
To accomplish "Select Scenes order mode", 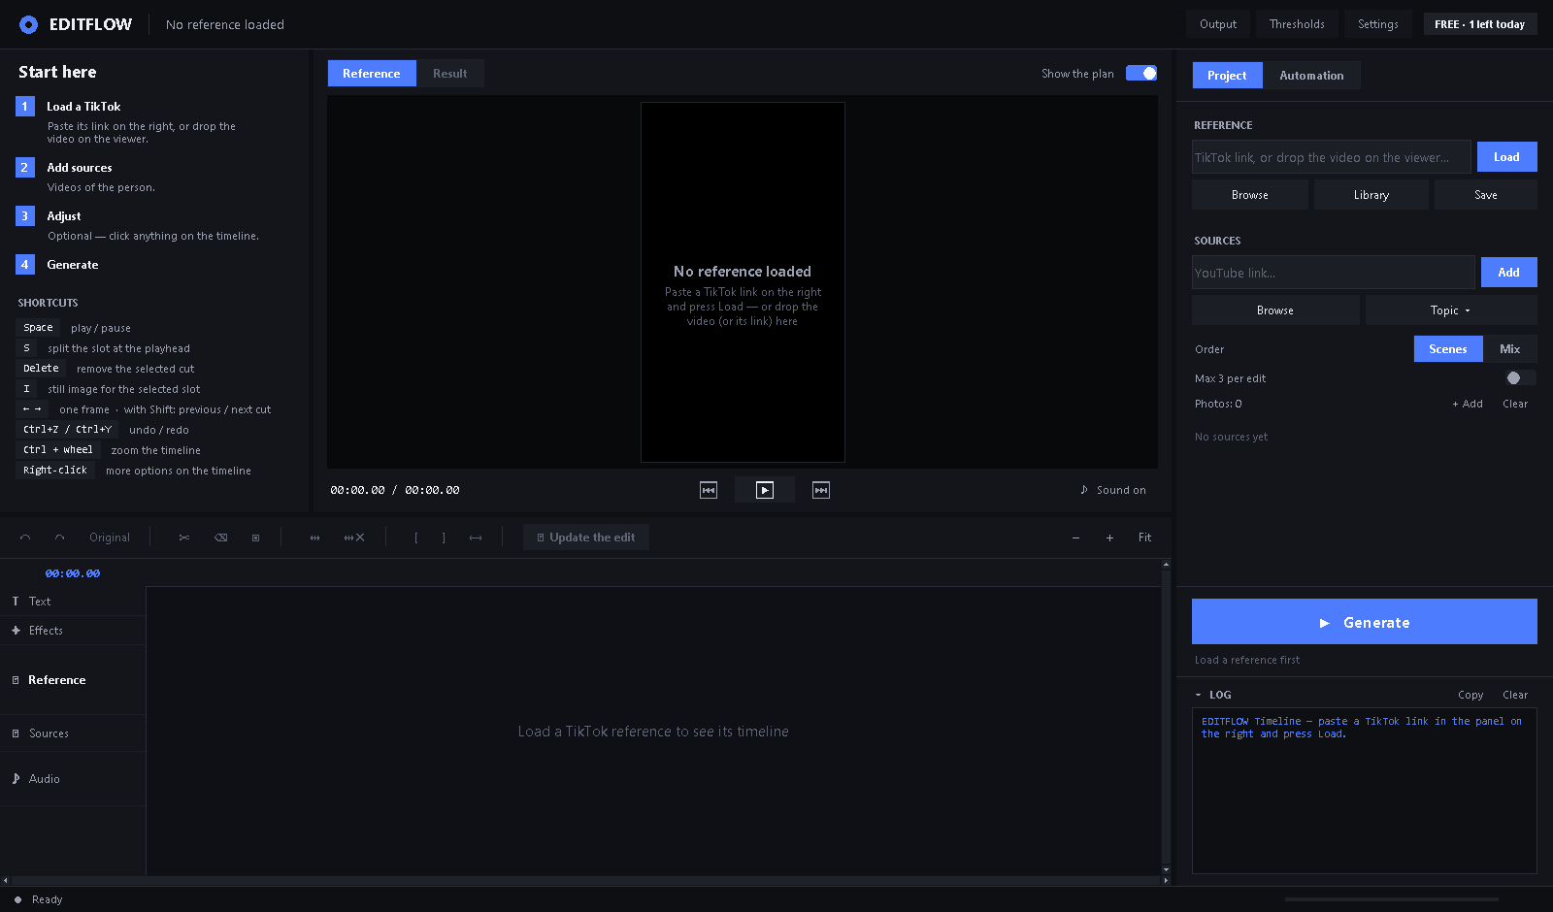I will tap(1448, 349).
